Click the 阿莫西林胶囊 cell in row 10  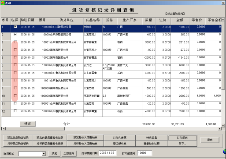93,98
